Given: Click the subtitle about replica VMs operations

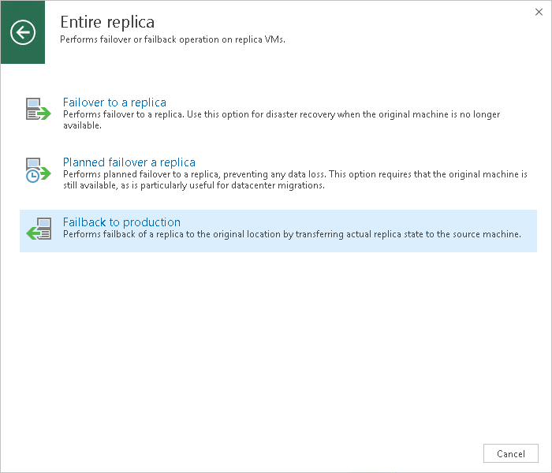Looking at the screenshot, I should click(173, 39).
